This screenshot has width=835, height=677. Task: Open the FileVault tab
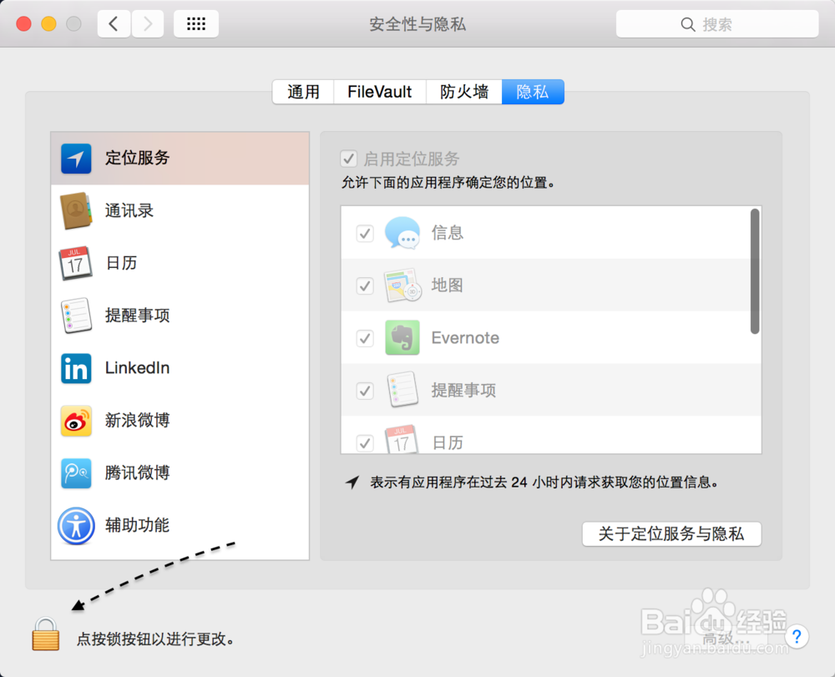point(379,92)
